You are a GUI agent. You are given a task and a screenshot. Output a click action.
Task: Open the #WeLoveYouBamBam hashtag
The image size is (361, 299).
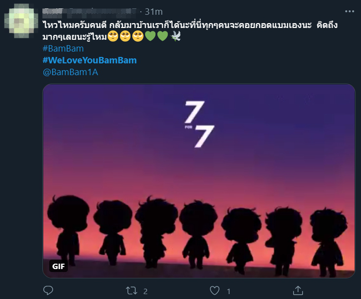(90, 60)
